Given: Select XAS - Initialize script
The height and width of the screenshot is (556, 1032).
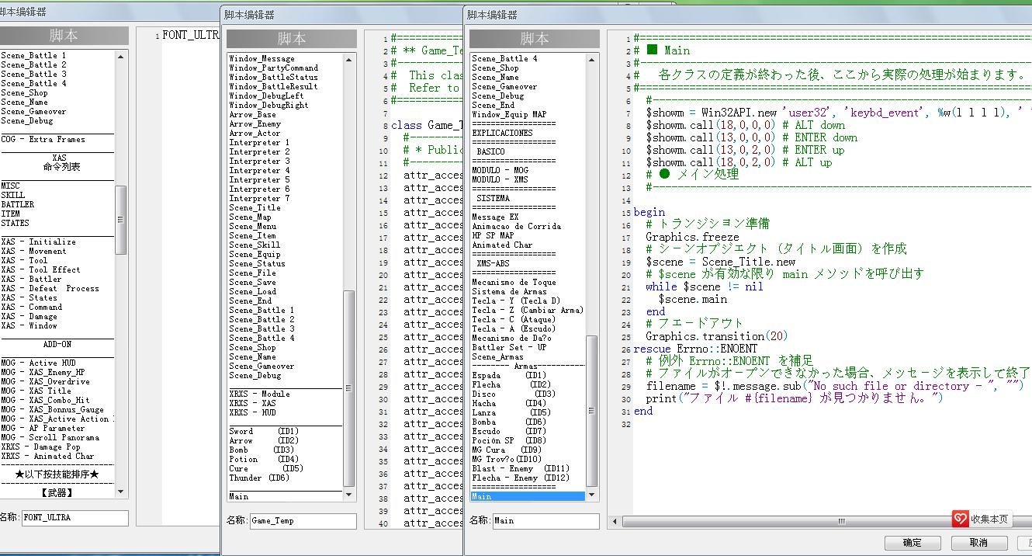Looking at the screenshot, I should tap(39, 242).
